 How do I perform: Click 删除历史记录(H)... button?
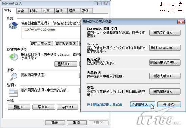pos(165,62)
